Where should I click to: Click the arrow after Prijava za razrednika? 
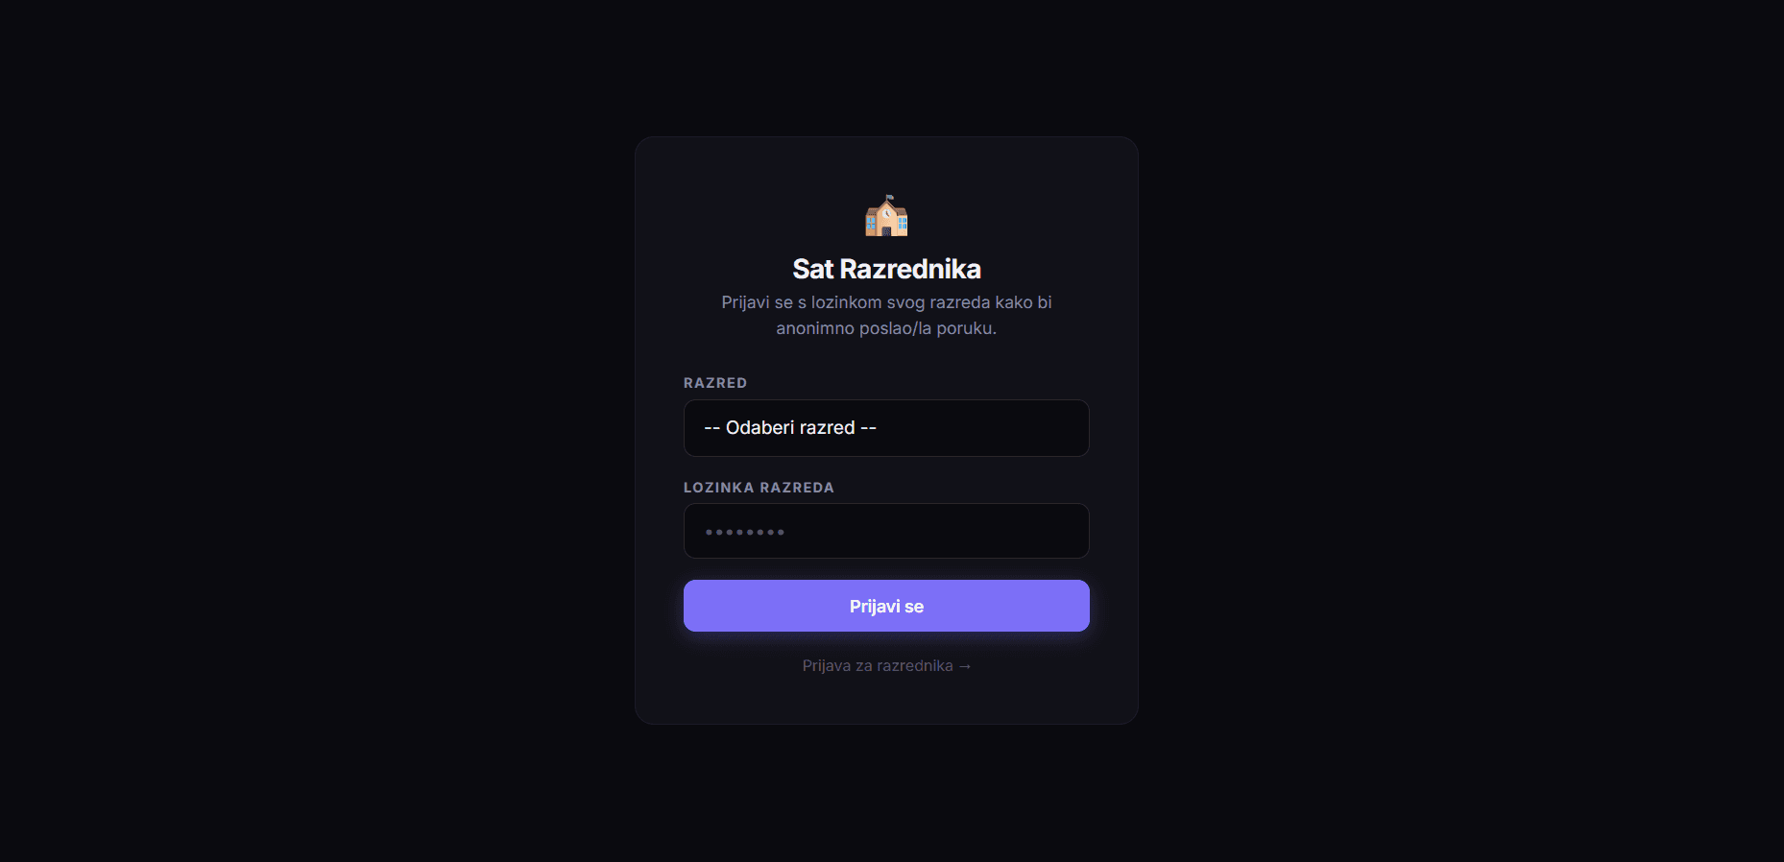pyautogui.click(x=965, y=666)
